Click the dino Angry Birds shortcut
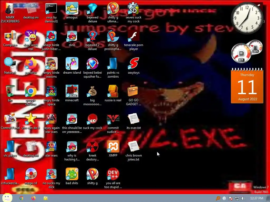Screen dimensions: 270x202 tap(72, 38)
